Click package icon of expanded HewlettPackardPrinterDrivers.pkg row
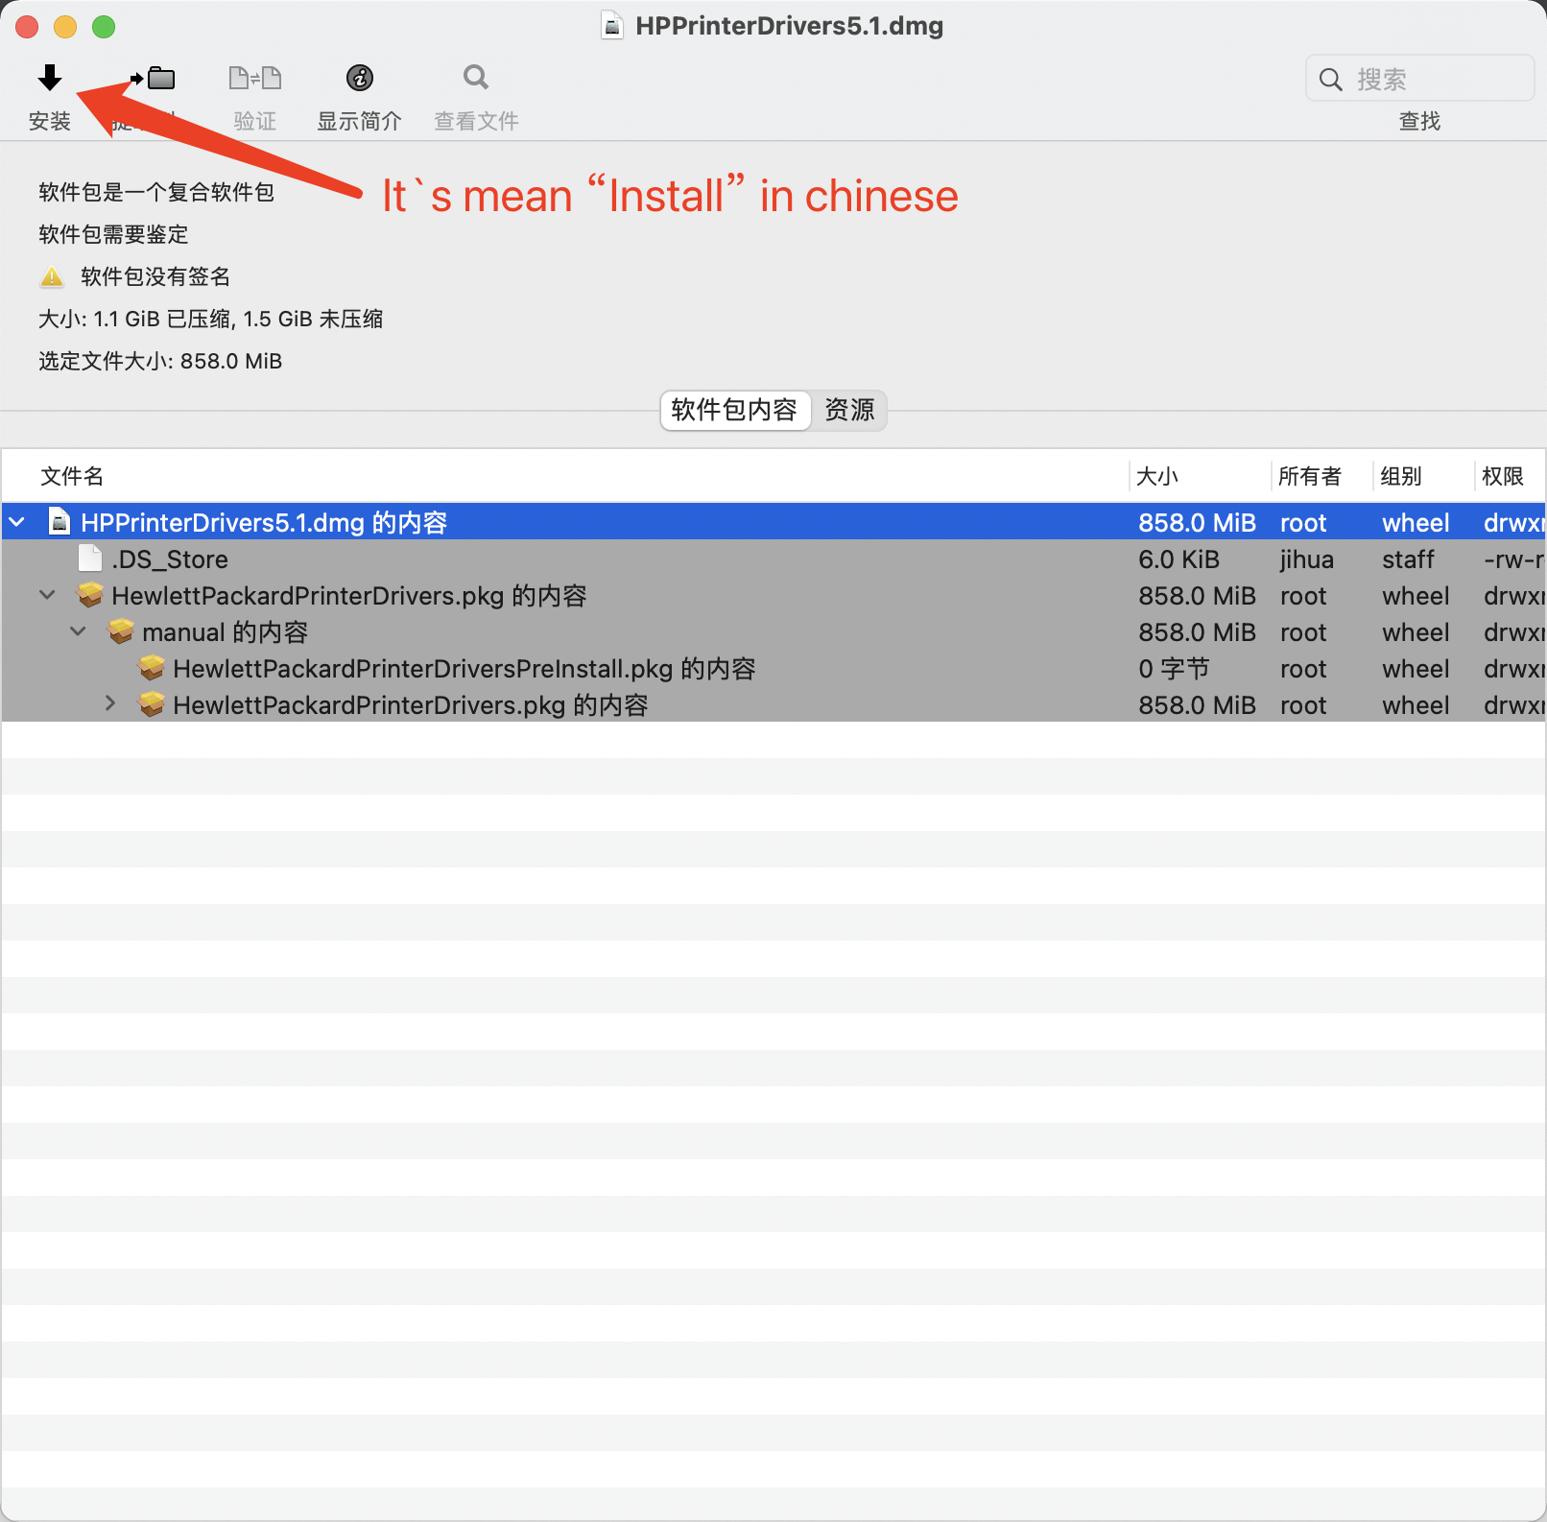Viewport: 1547px width, 1522px height. tap(90, 595)
